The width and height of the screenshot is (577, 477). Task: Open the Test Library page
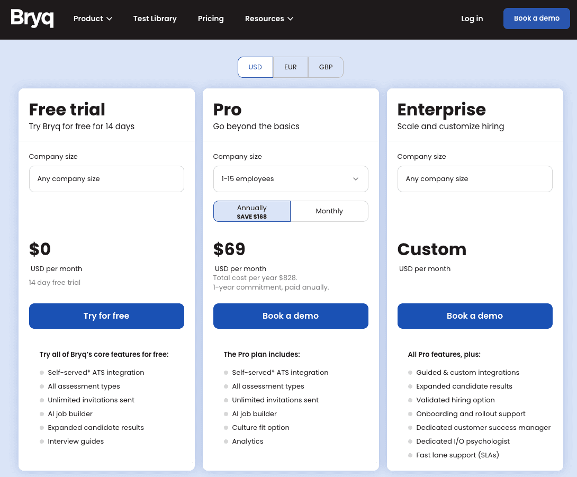point(155,19)
